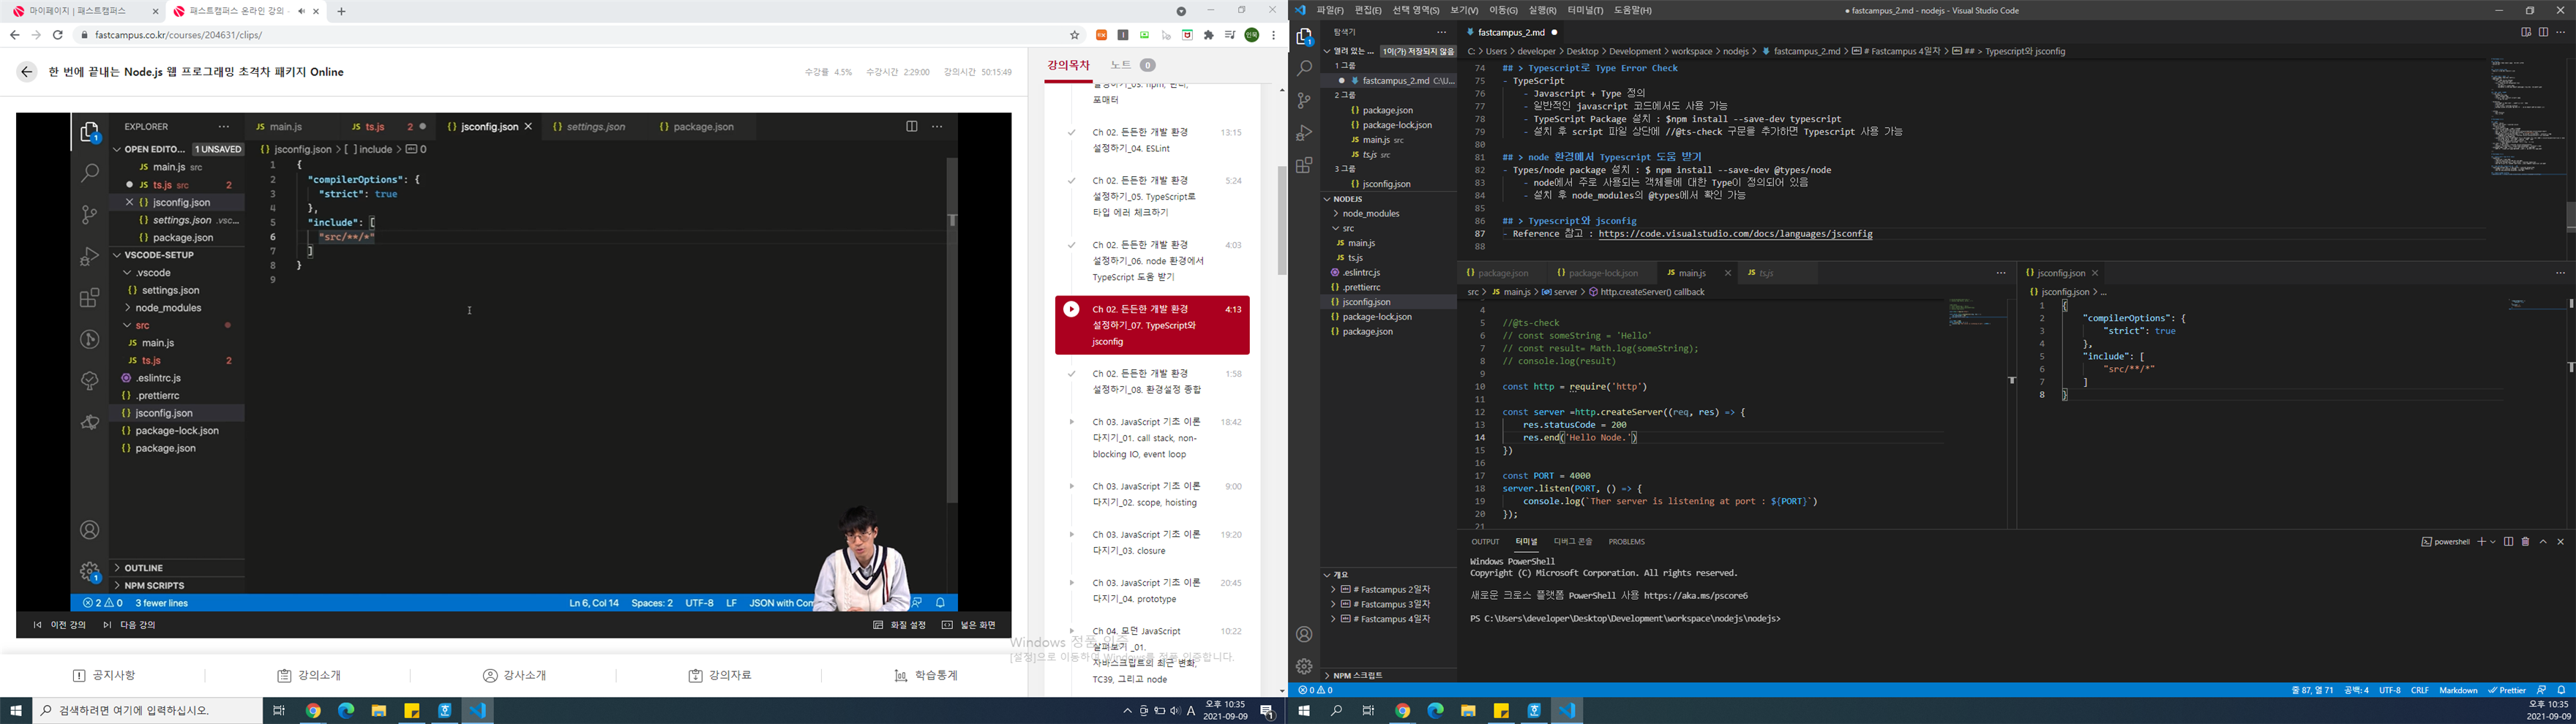The width and height of the screenshot is (2576, 724).
Task: Open the 보기(V) menu in VS Code
Action: 1463,10
